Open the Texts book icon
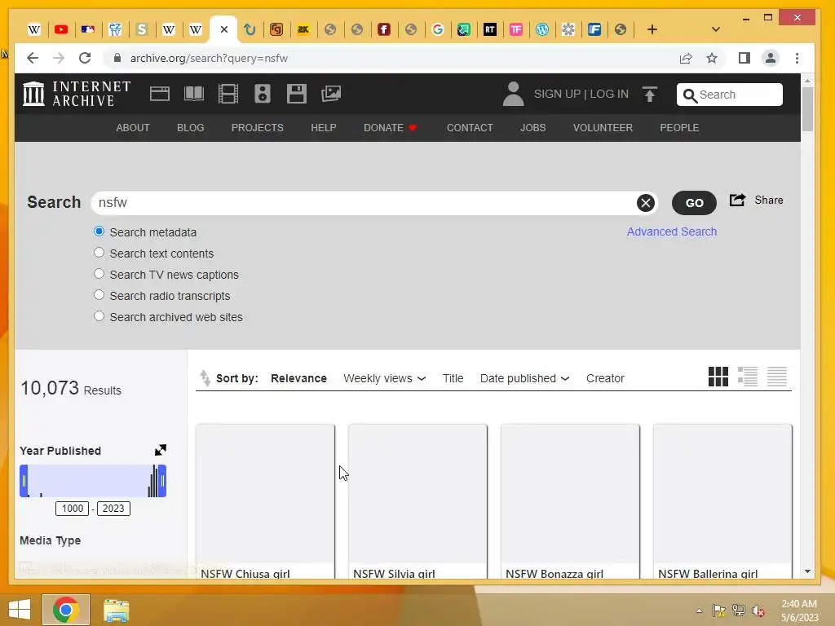 pyautogui.click(x=194, y=95)
